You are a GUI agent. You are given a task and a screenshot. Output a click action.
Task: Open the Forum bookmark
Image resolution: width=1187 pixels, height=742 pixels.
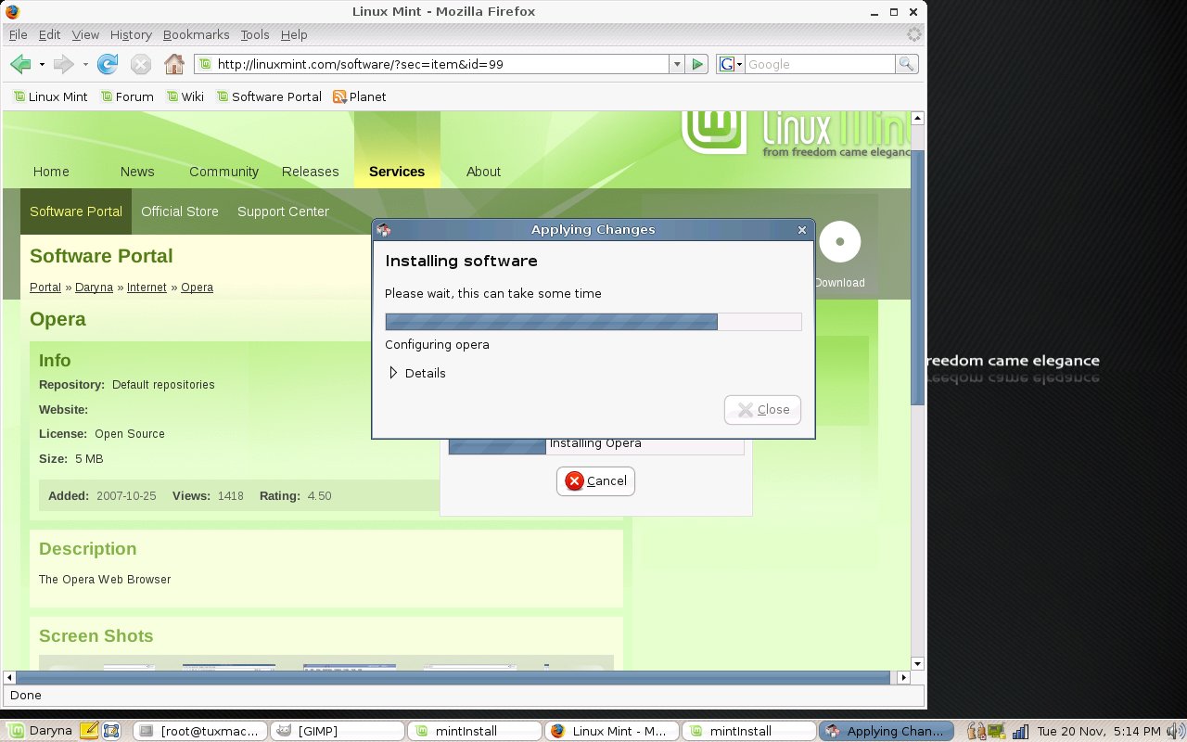126,96
